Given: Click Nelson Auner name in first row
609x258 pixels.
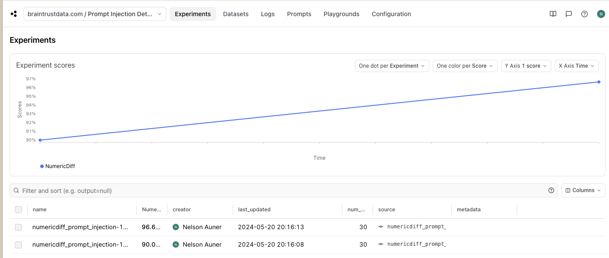Looking at the screenshot, I should pos(202,227).
